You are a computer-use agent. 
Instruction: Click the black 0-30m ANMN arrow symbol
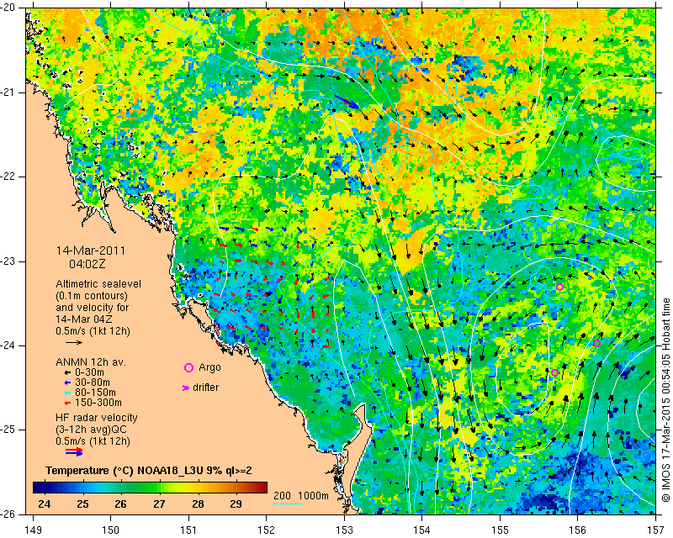click(67, 372)
